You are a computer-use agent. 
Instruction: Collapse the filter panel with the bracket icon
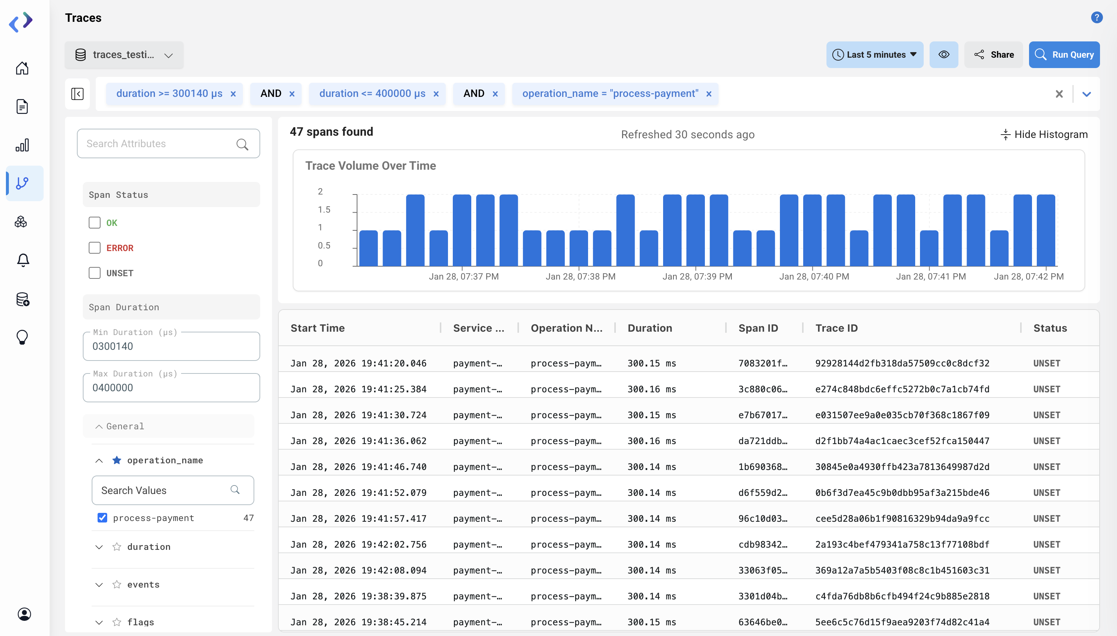point(77,94)
